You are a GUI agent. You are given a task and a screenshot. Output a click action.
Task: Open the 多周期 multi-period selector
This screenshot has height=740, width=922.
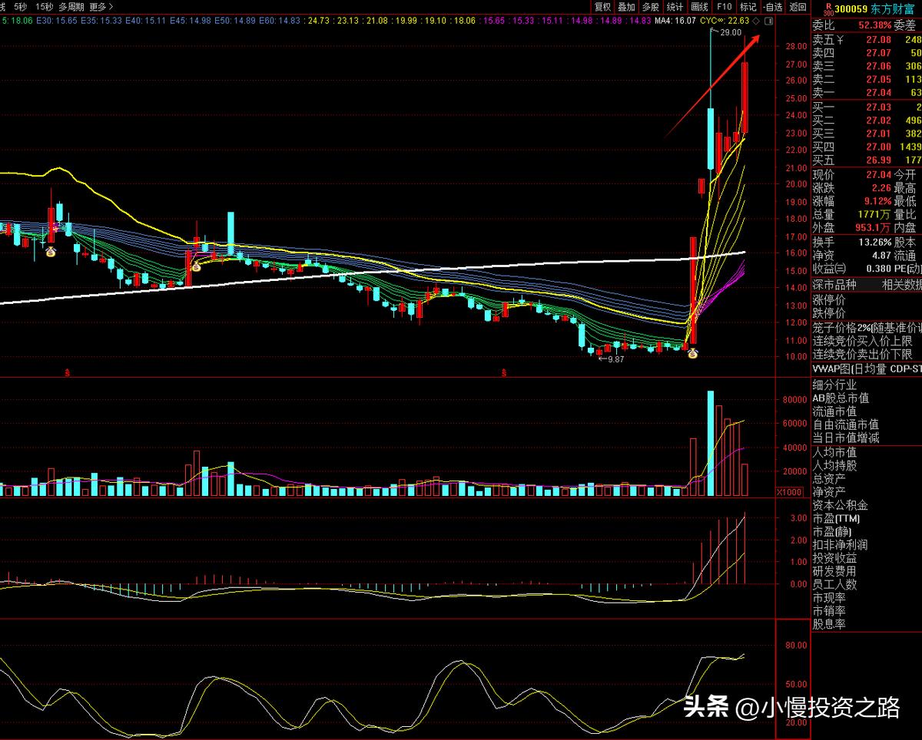71,7
